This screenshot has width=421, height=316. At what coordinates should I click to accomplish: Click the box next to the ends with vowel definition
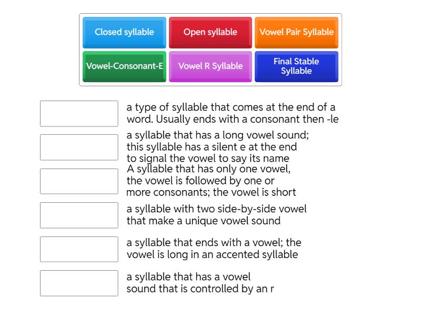pyautogui.click(x=79, y=250)
